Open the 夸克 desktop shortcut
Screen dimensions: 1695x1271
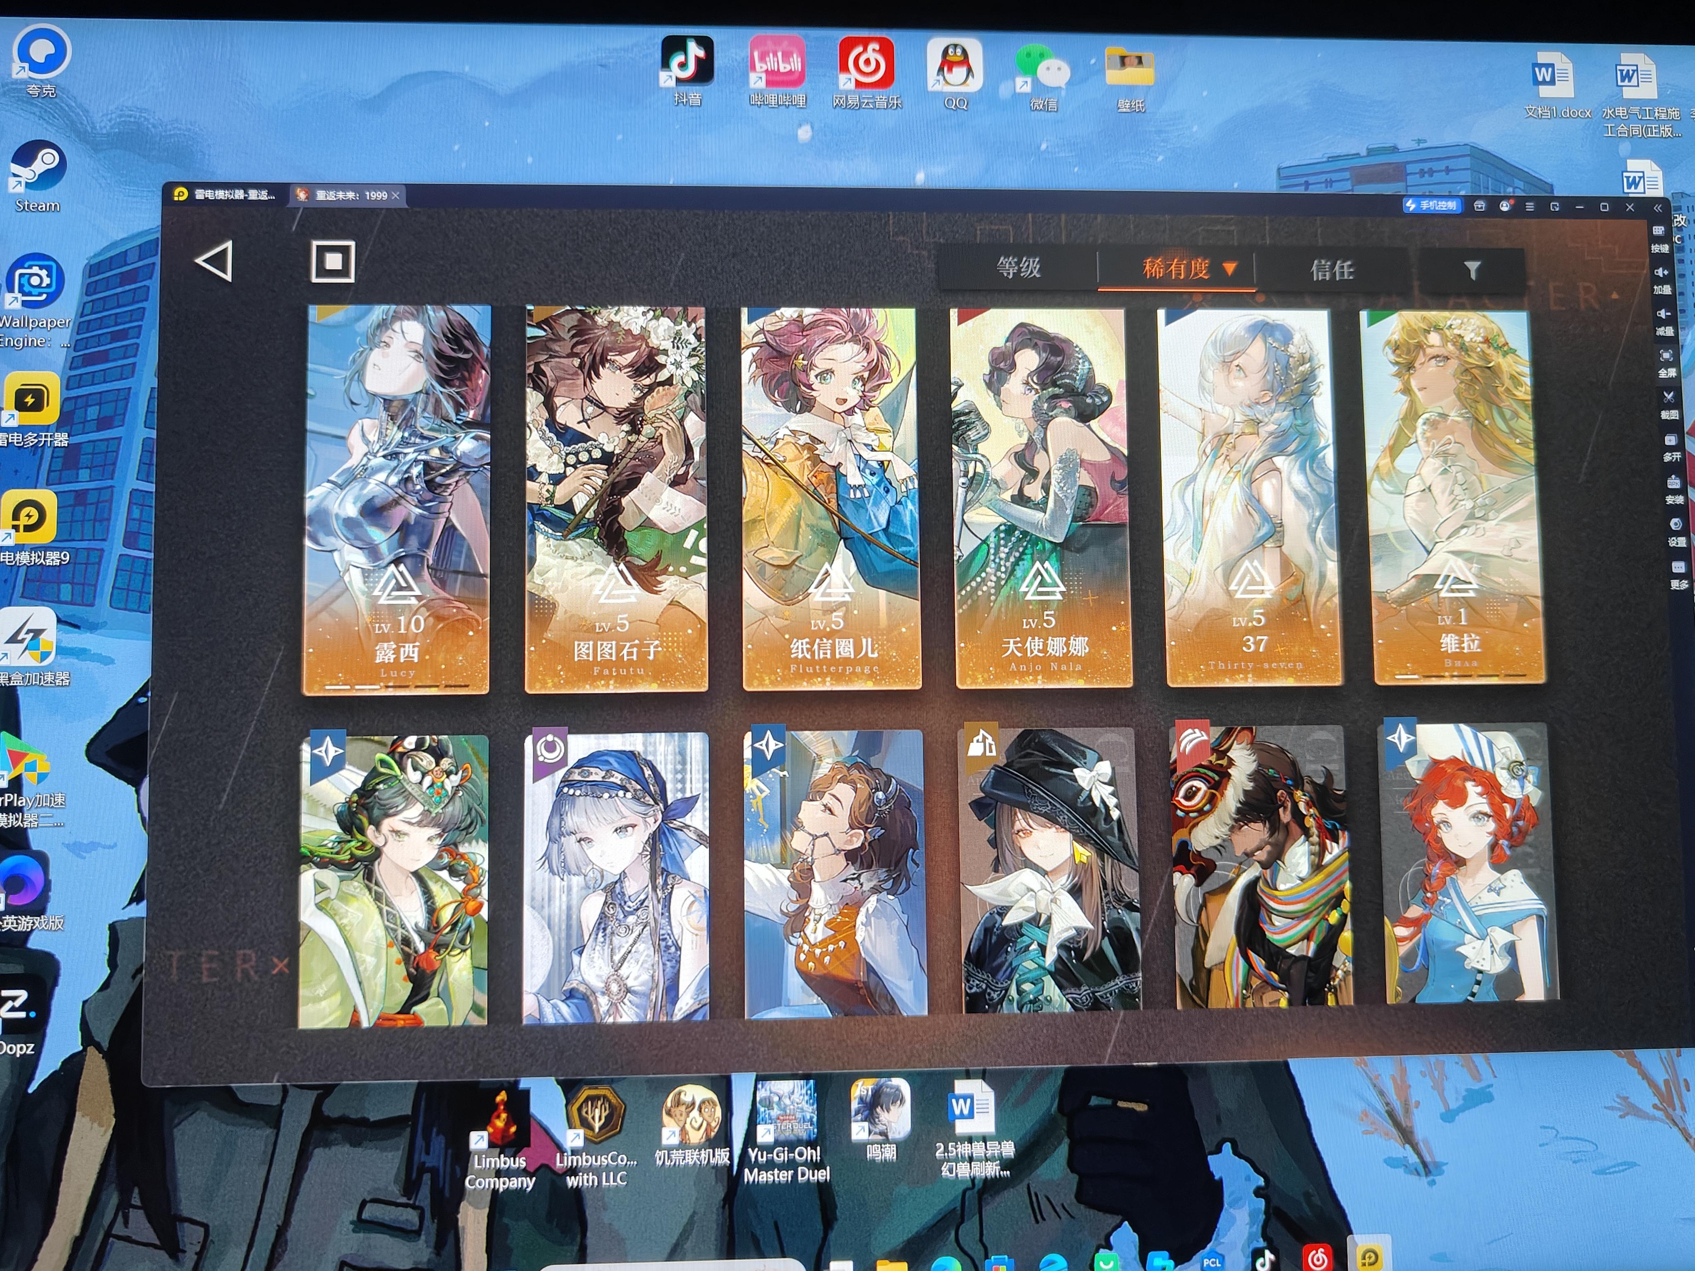point(41,60)
